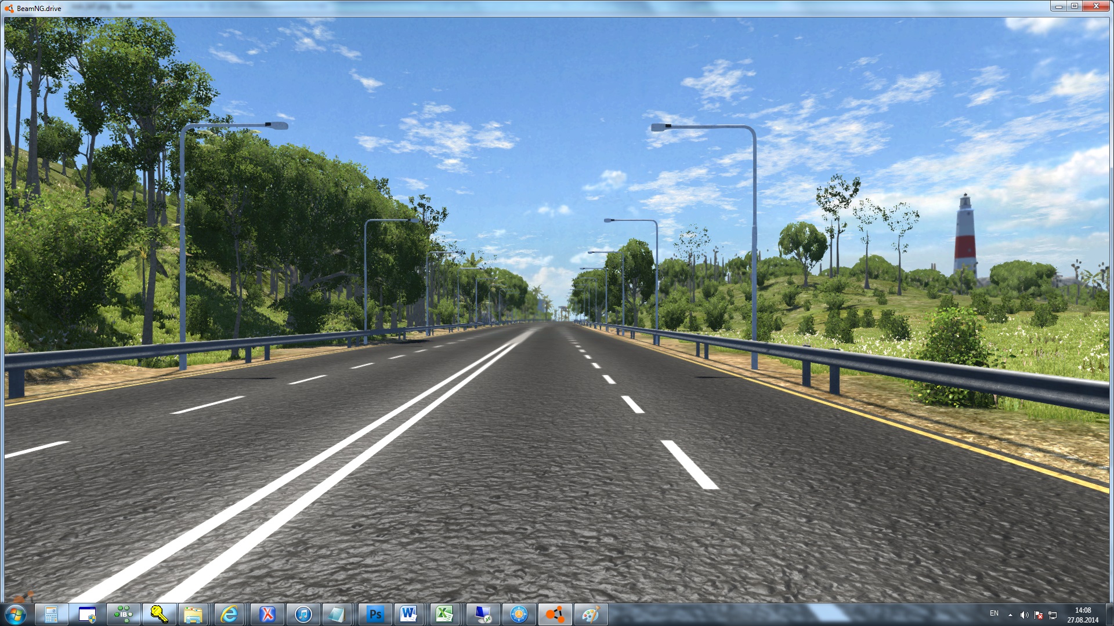The width and height of the screenshot is (1114, 626).
Task: Launch Photoshop from the taskbar
Action: coord(375,614)
